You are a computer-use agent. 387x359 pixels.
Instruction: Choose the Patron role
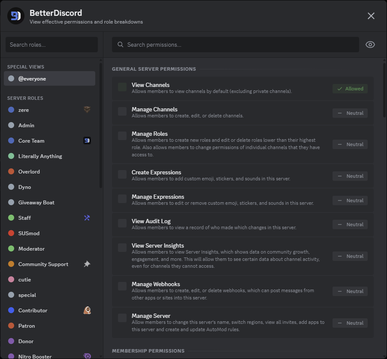point(50,326)
